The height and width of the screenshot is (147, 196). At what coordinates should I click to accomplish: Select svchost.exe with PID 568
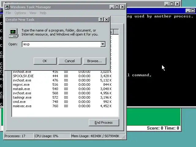[x=62, y=93]
